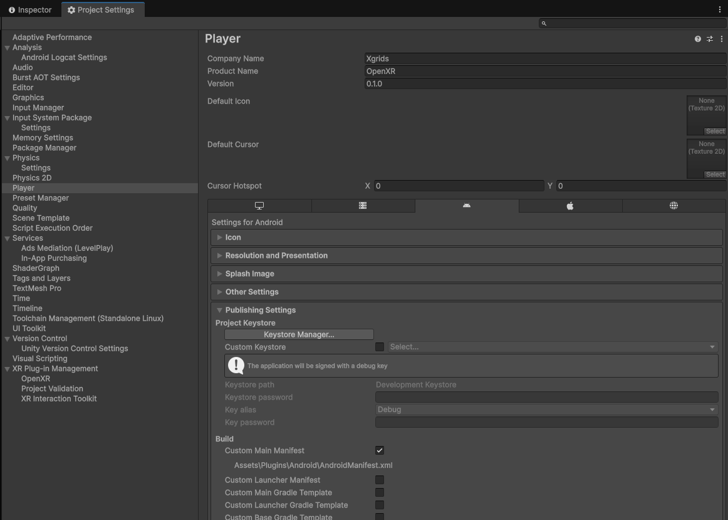Open the Key alias Debug dropdown
The height and width of the screenshot is (520, 728).
pyautogui.click(x=546, y=410)
